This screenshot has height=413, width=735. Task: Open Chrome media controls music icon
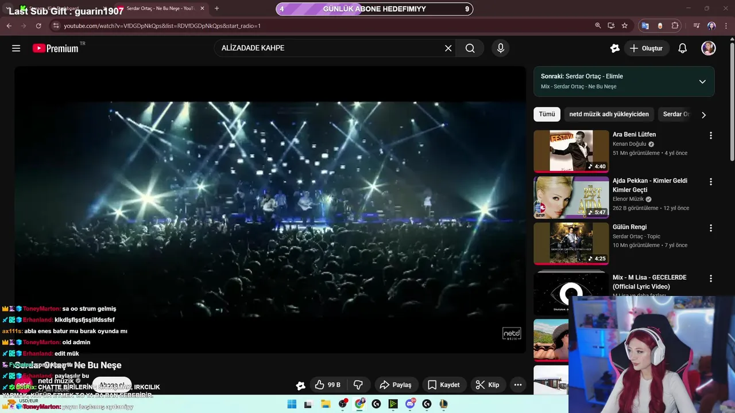coord(697,26)
